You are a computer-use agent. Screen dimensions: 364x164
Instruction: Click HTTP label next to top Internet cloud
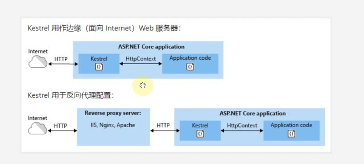(61, 59)
